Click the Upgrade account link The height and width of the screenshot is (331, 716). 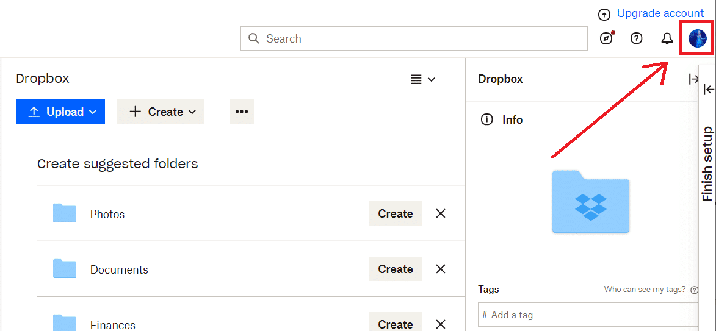pyautogui.click(x=660, y=13)
